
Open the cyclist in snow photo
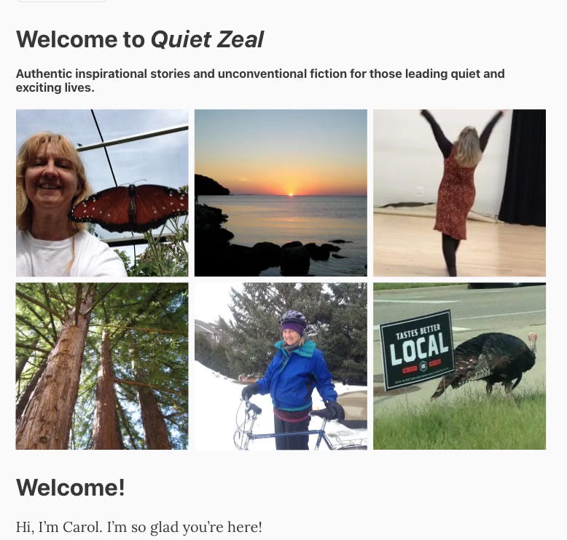pyautogui.click(x=281, y=366)
